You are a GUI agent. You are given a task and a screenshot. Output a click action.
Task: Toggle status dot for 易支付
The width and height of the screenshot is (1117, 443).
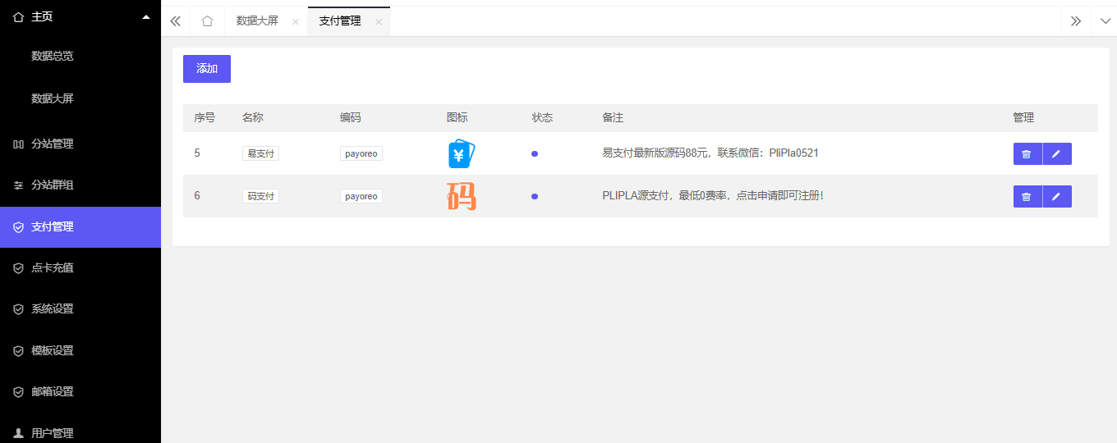point(535,153)
